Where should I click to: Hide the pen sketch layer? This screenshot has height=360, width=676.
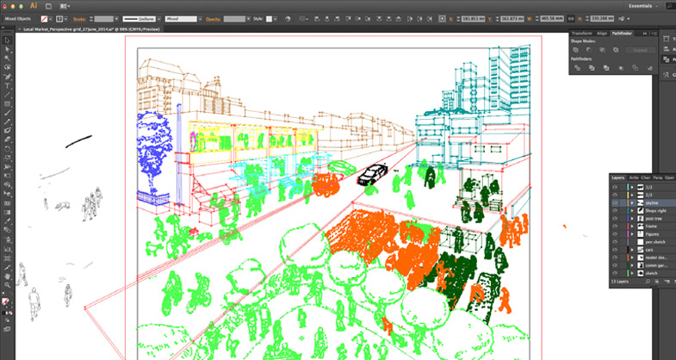pos(615,242)
